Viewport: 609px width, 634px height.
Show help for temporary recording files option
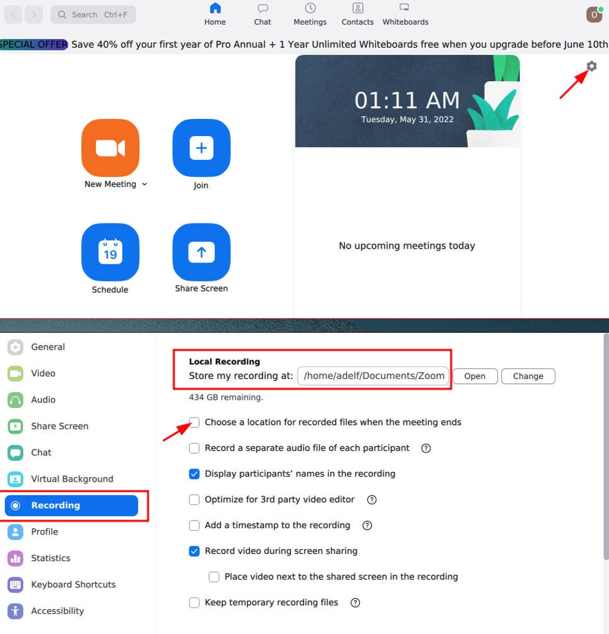pos(356,603)
